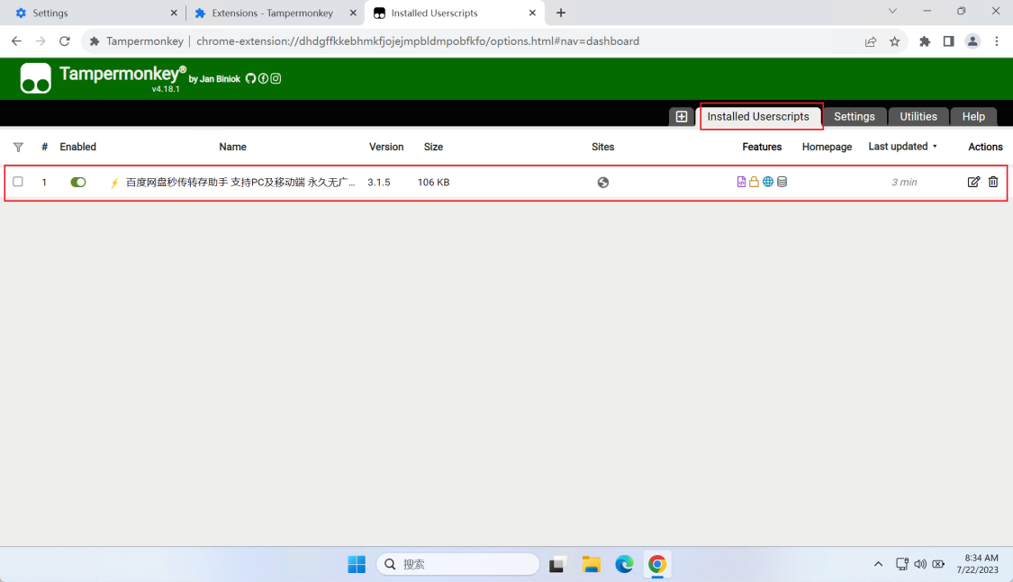Click the share page icon in address bar
Image resolution: width=1013 pixels, height=582 pixels.
[x=870, y=41]
